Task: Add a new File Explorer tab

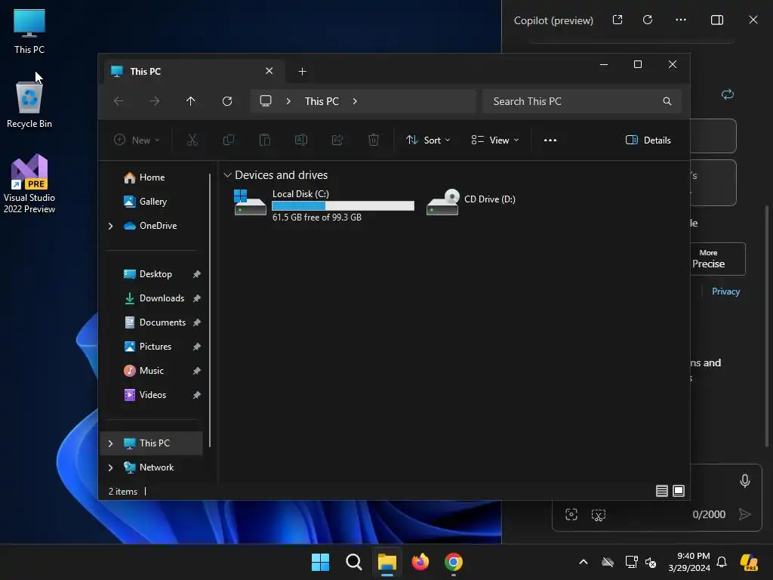Action: pyautogui.click(x=302, y=72)
